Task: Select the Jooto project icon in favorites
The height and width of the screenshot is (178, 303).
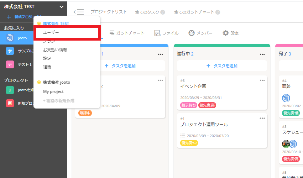Action: [x=10, y=38]
